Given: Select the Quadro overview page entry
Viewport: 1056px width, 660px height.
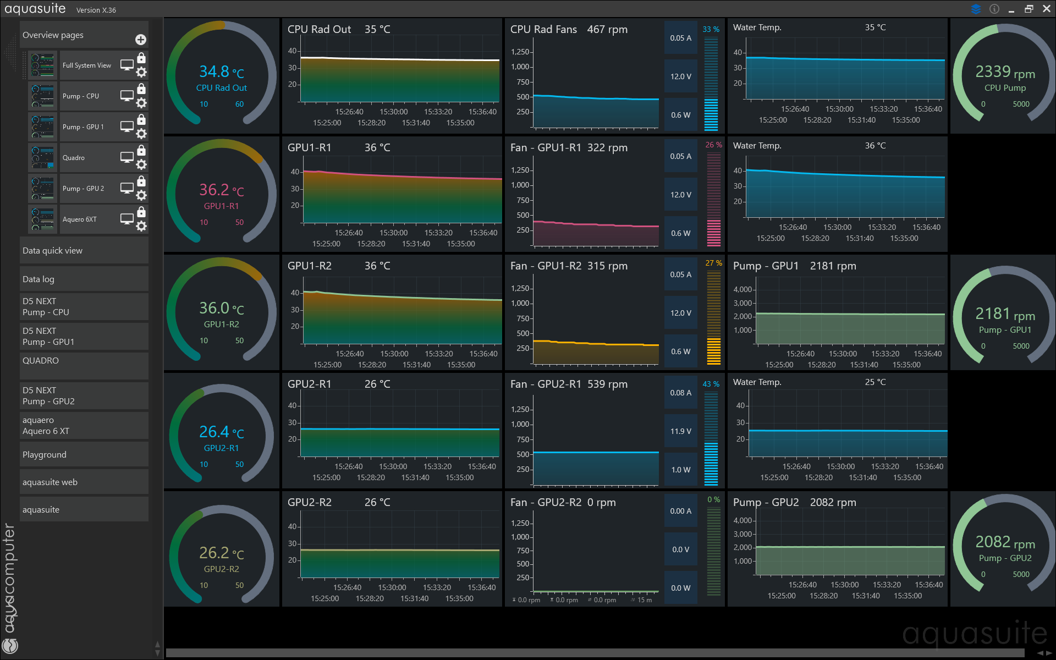Looking at the screenshot, I should 74,158.
